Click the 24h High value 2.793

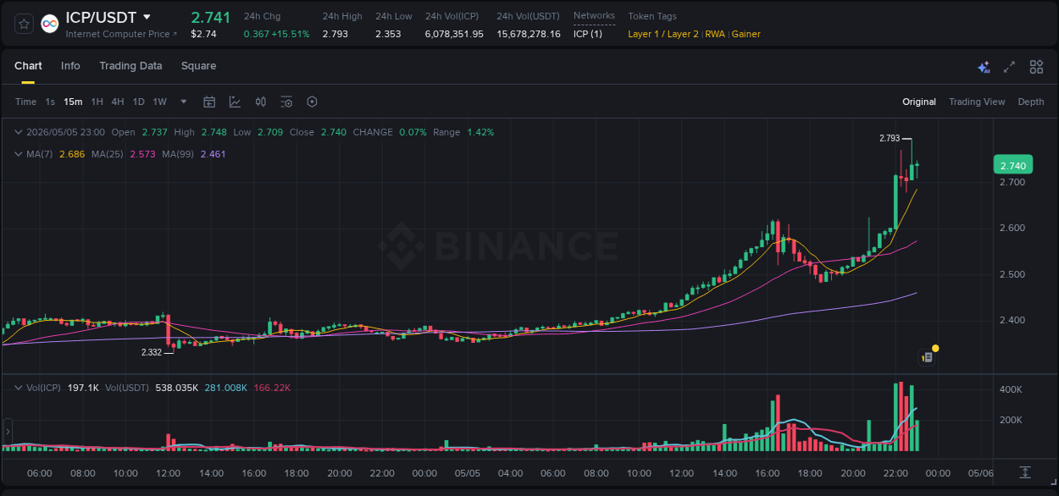[x=336, y=34]
